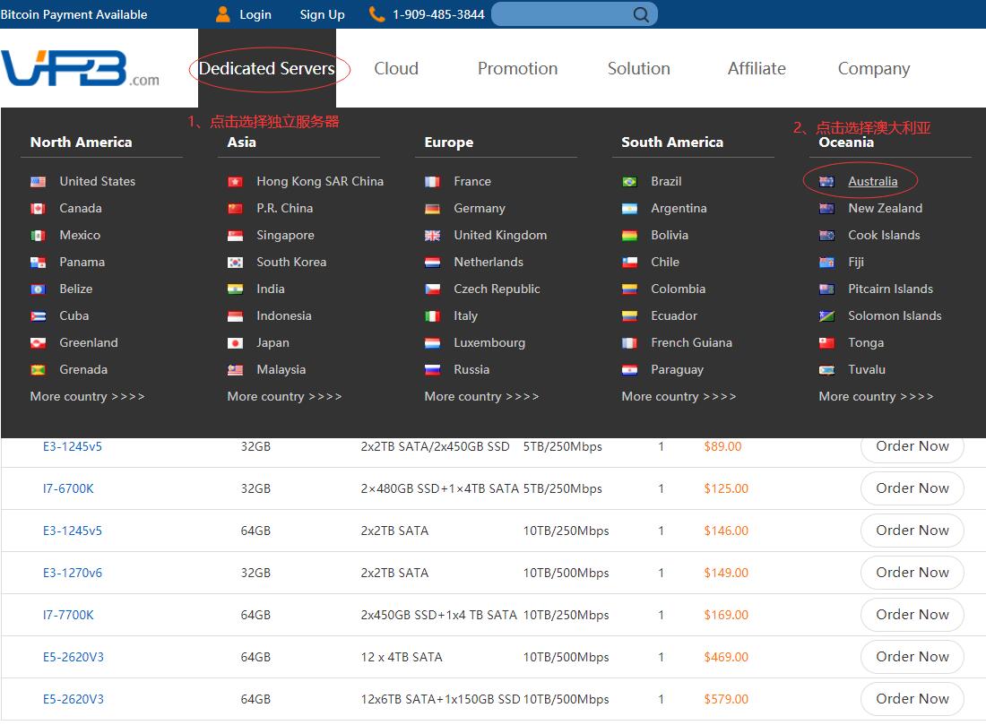Click the Canada flag icon
Screen dimensions: 986x725
point(39,208)
